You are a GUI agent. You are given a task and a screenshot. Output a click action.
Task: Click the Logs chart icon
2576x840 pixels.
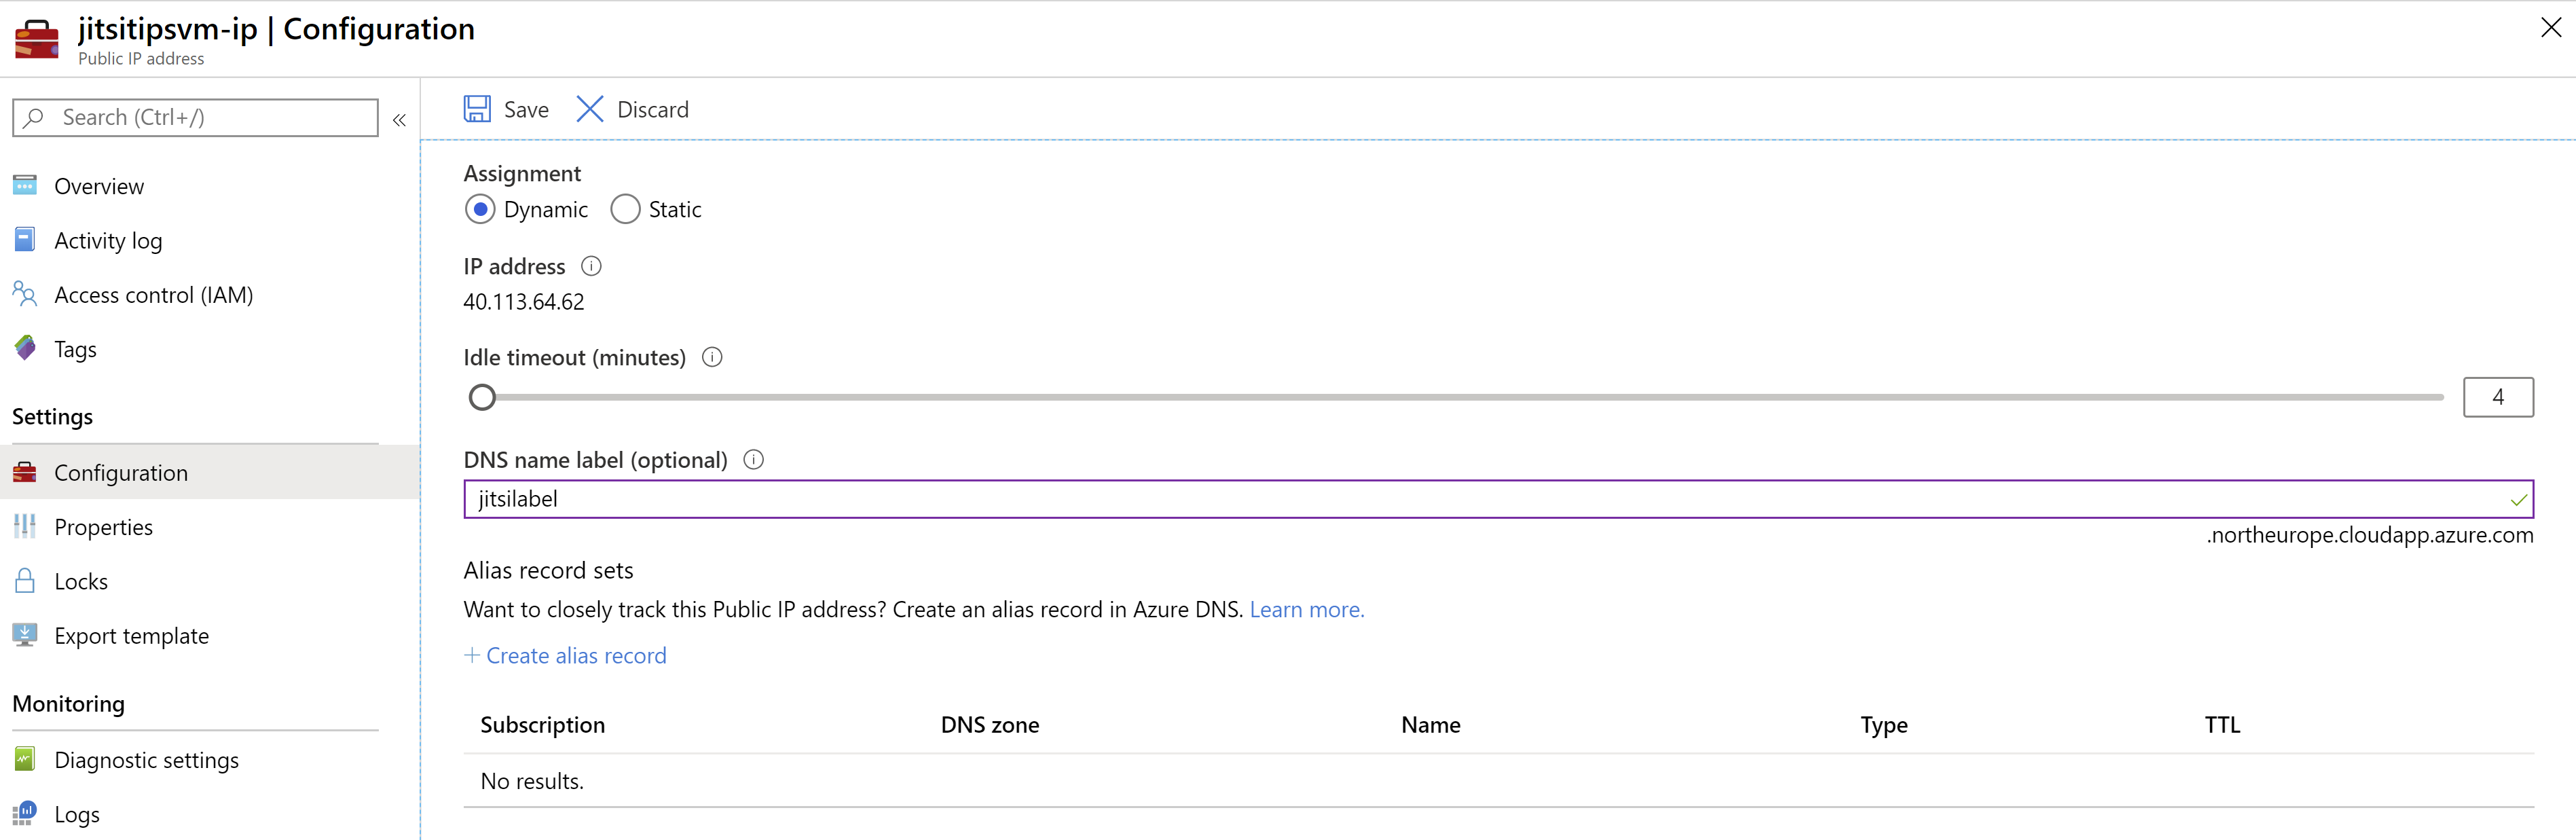click(x=25, y=813)
